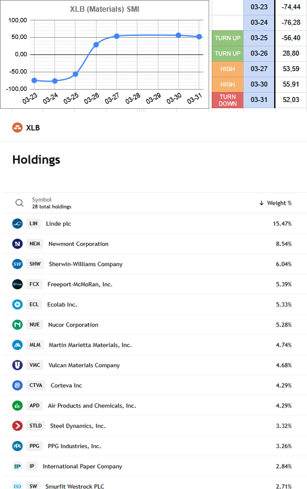Click the Nucor Corporation green logo
The image size is (307, 489).
pos(17,325)
